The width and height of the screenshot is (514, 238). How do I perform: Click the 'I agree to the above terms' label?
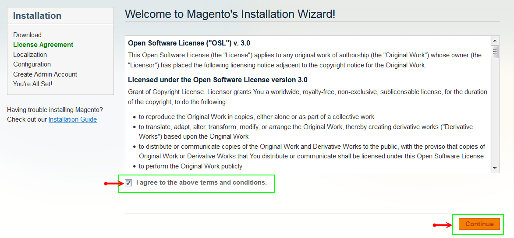click(201, 182)
